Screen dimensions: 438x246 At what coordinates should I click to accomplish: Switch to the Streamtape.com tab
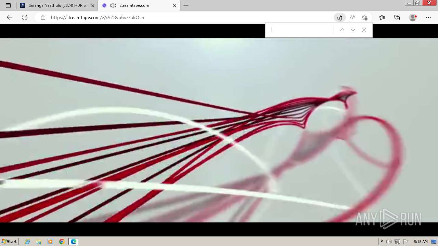click(x=139, y=5)
